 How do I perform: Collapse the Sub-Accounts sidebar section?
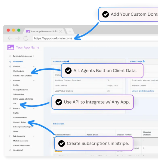point(34,136)
